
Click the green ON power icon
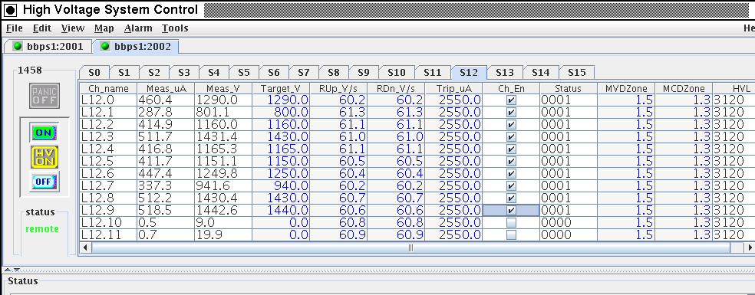[x=45, y=132]
